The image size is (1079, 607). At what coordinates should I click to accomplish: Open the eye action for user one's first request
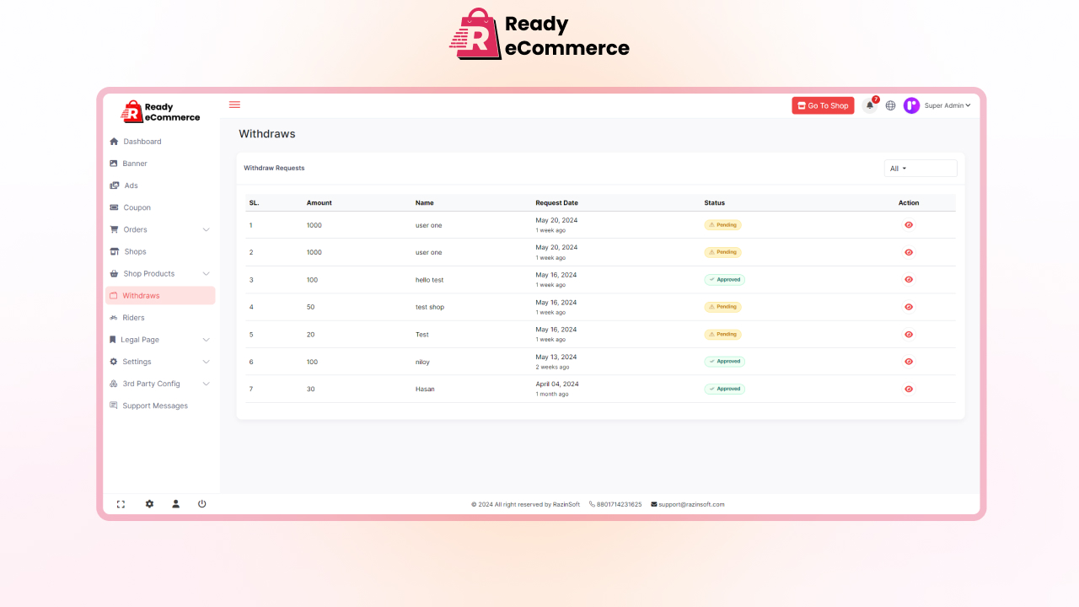(908, 225)
